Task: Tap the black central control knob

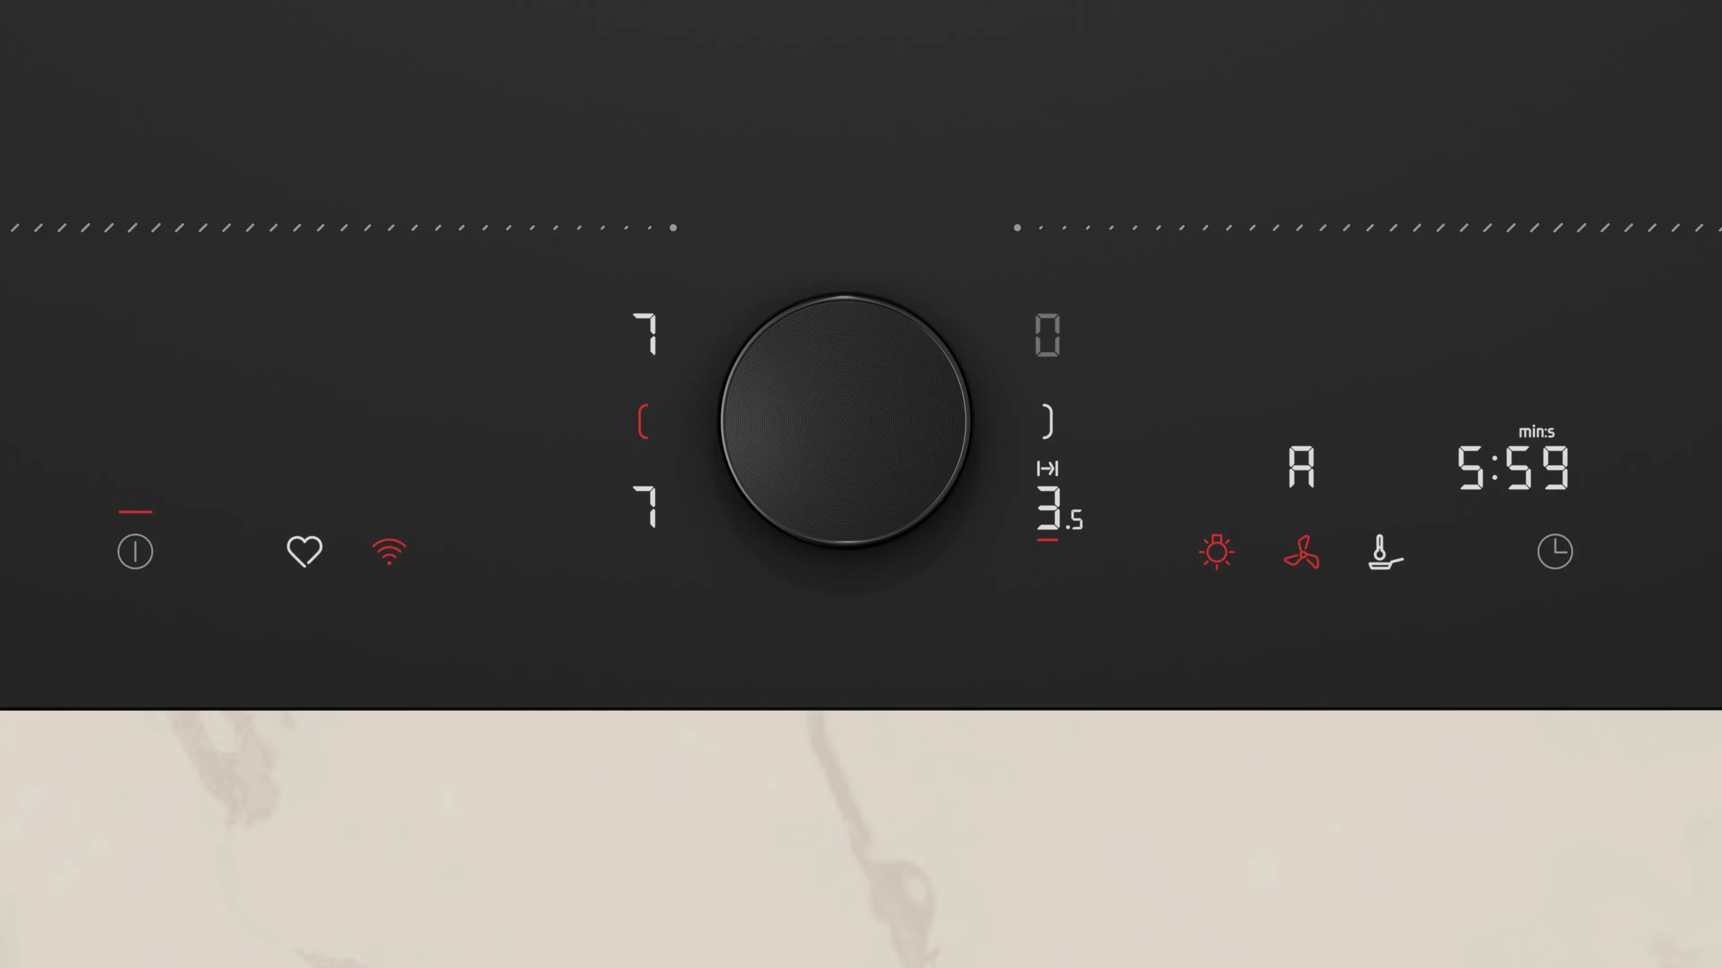Action: click(846, 421)
